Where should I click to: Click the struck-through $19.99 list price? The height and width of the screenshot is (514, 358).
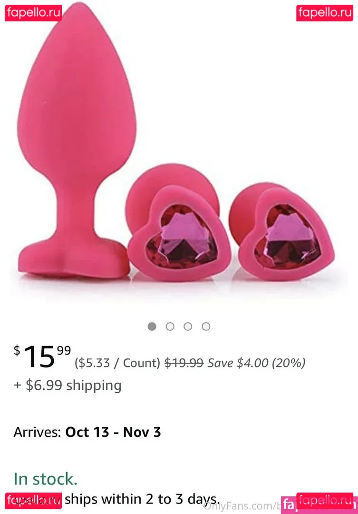pyautogui.click(x=184, y=363)
